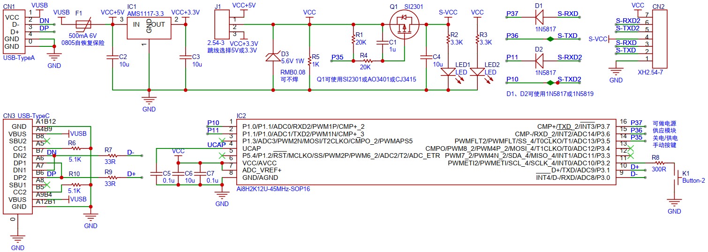The width and height of the screenshot is (708, 252).
Task: Select the CN2 XH2.54-7 connector body
Action: [660, 39]
